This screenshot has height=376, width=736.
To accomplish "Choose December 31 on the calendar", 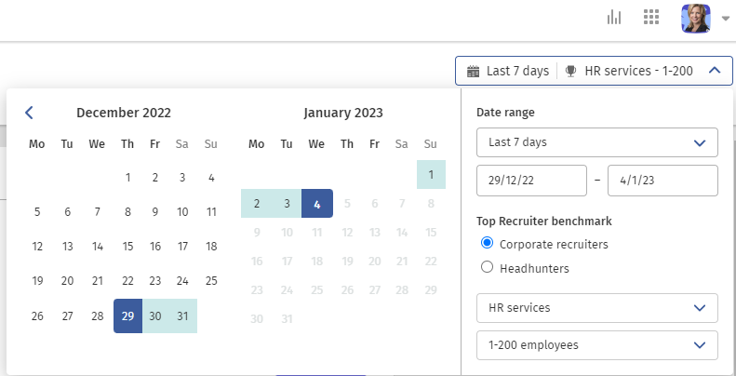I will pos(182,316).
